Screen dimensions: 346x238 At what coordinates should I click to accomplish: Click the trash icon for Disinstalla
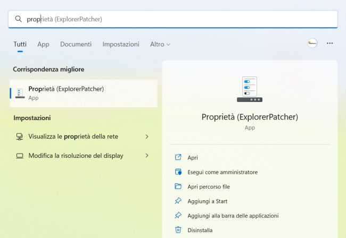coord(178,229)
